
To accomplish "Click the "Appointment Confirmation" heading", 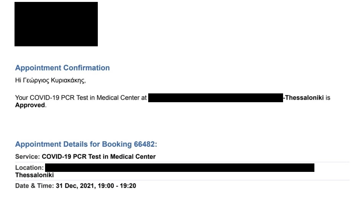I will coord(62,68).
